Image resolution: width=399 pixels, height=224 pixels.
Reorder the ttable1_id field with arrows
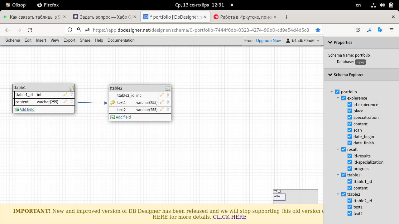72,95
